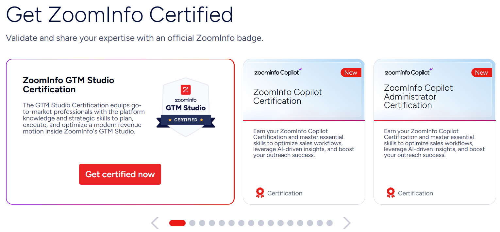Viewport: 500px width, 232px height.
Task: Open the ZoomInfo Copilot Certification card title
Action: (x=288, y=97)
